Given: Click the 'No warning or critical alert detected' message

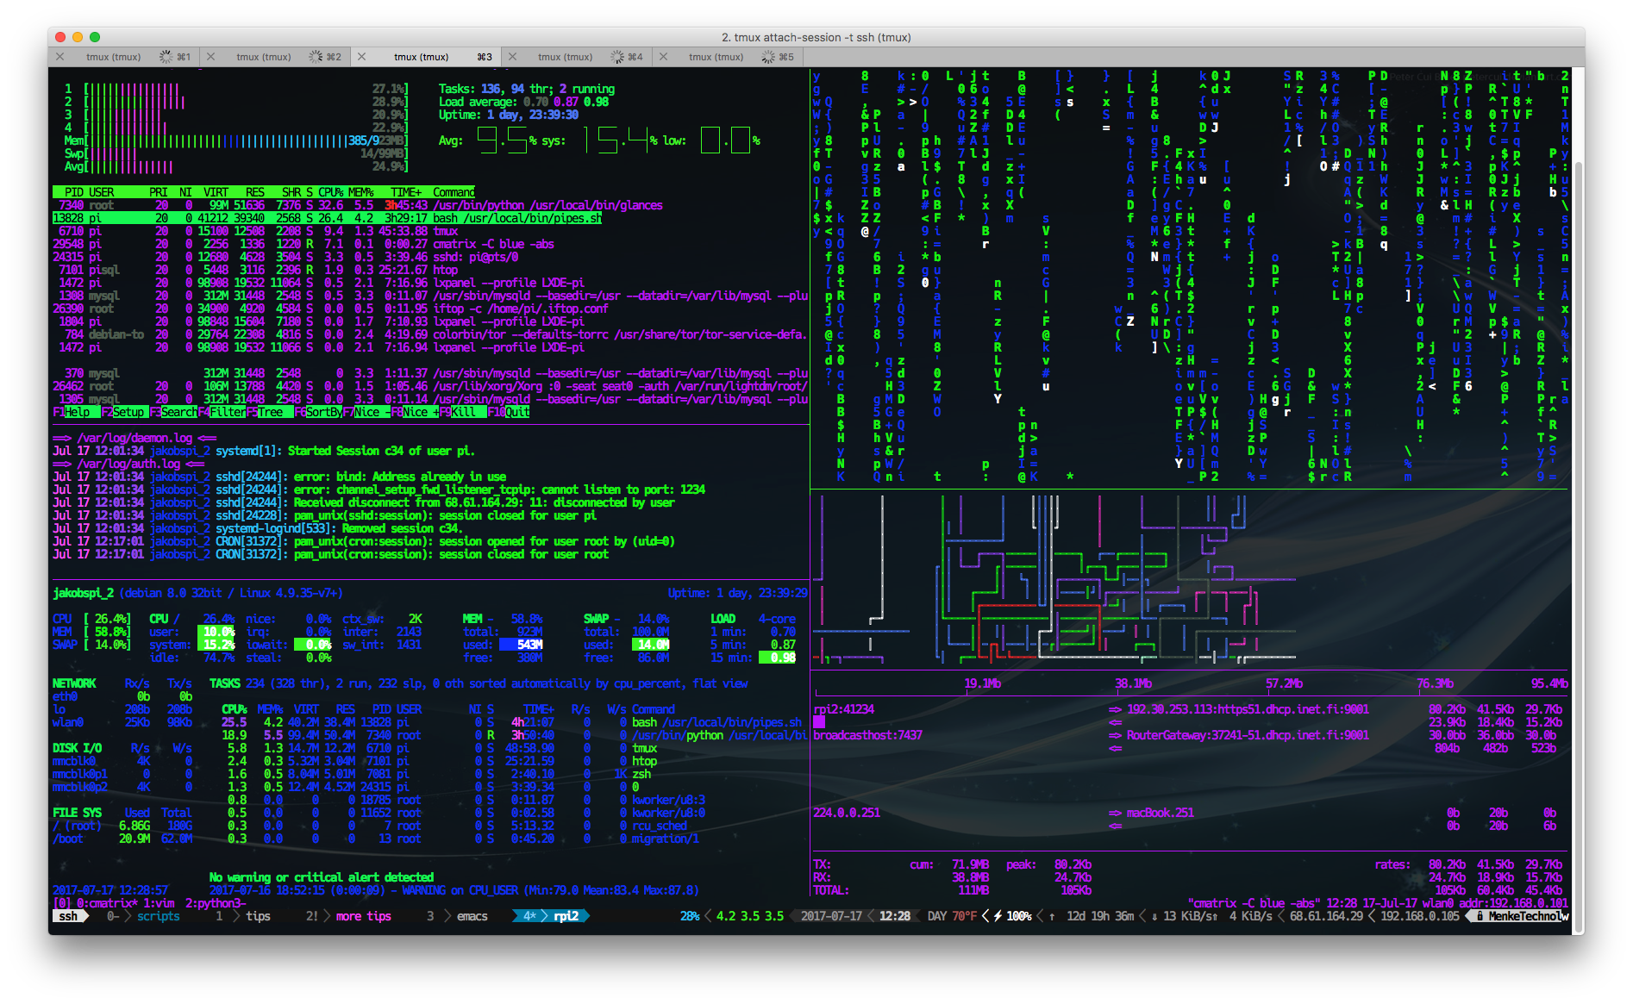Looking at the screenshot, I should pyautogui.click(x=322, y=877).
